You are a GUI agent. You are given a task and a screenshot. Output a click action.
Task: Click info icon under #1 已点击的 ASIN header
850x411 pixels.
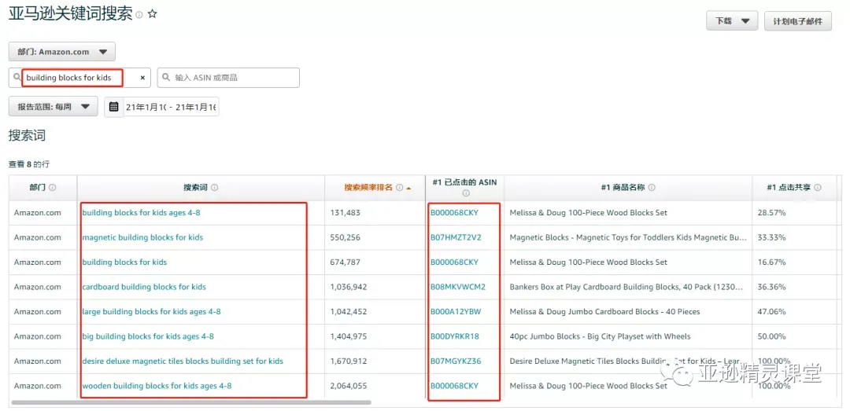pyautogui.click(x=466, y=193)
